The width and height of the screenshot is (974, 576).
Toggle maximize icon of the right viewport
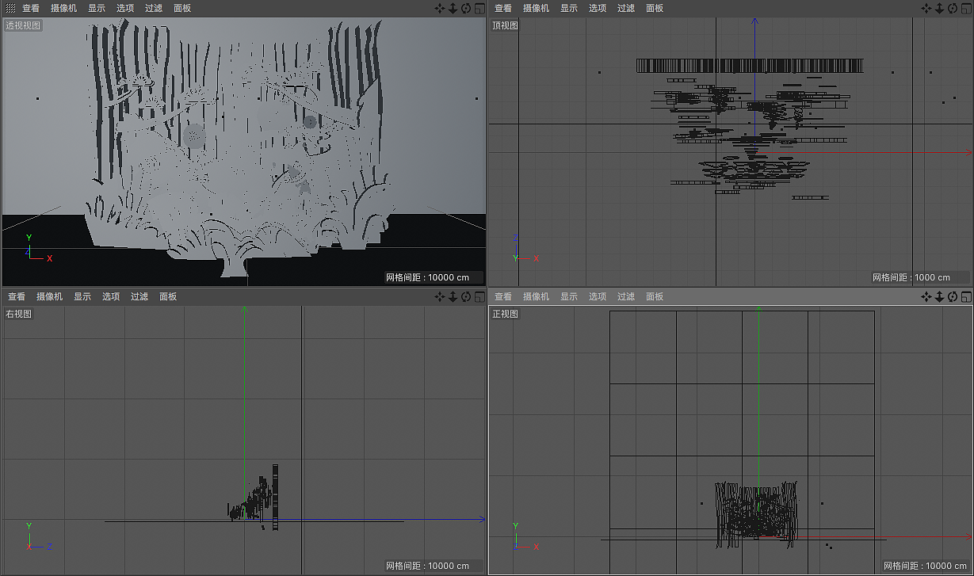478,297
